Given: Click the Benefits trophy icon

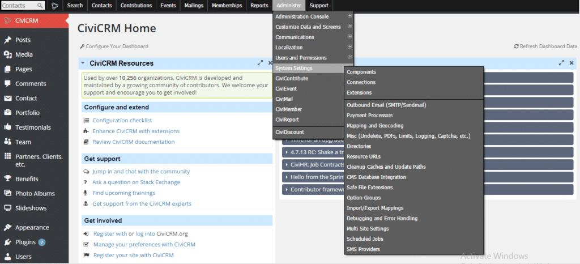Looking at the screenshot, I should pos(7,178).
